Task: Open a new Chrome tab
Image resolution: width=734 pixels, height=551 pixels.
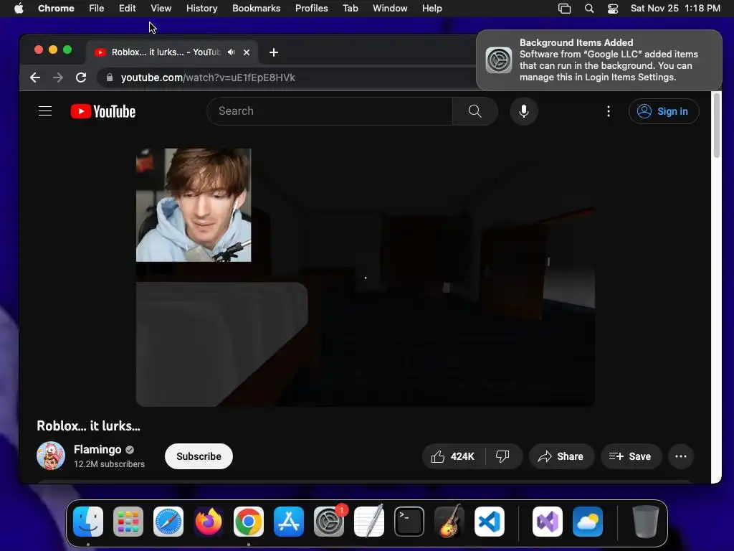Action: click(x=274, y=52)
